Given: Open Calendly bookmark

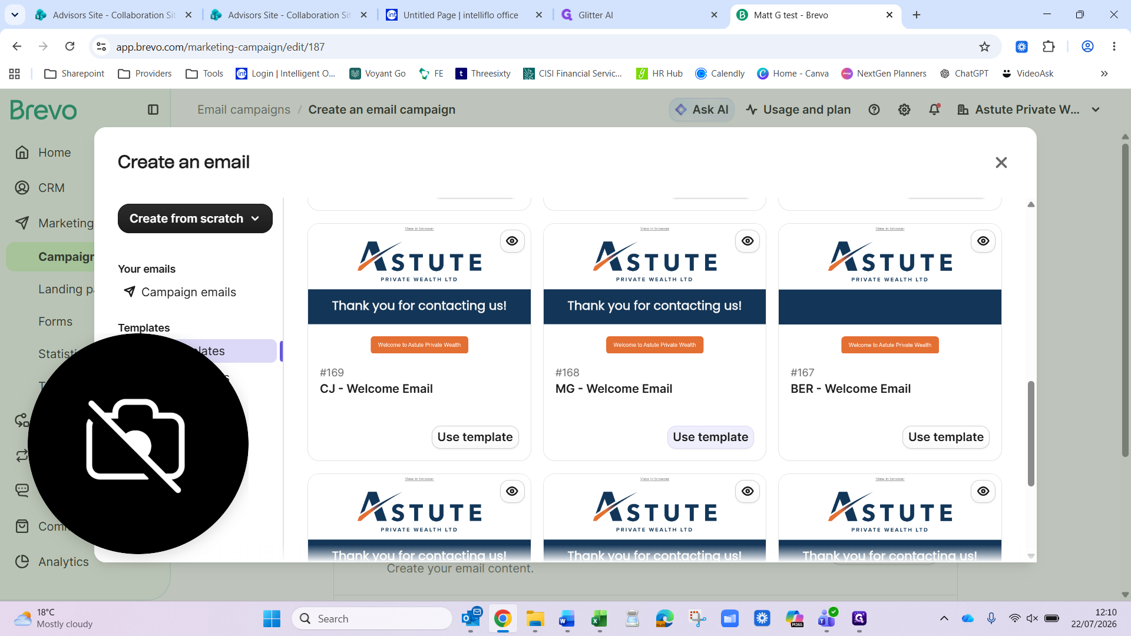Looking at the screenshot, I should [720, 74].
